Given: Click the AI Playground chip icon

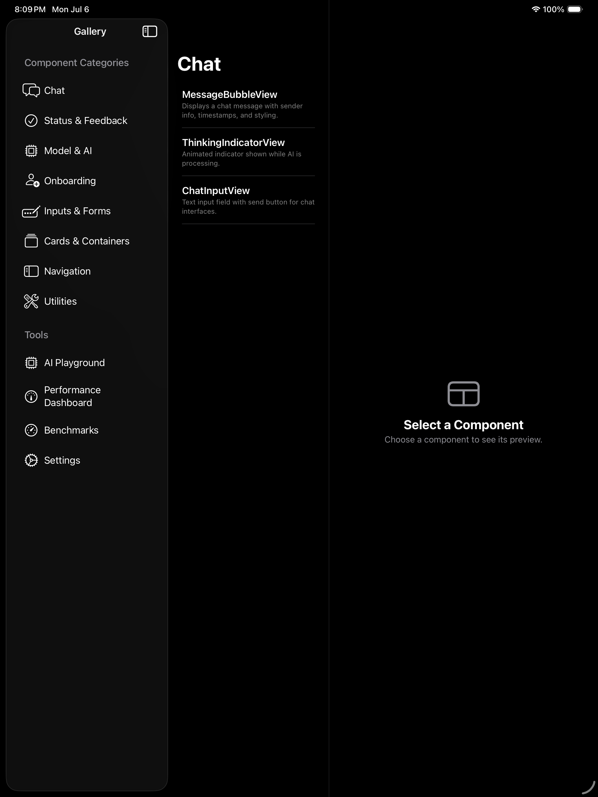Looking at the screenshot, I should pos(31,363).
